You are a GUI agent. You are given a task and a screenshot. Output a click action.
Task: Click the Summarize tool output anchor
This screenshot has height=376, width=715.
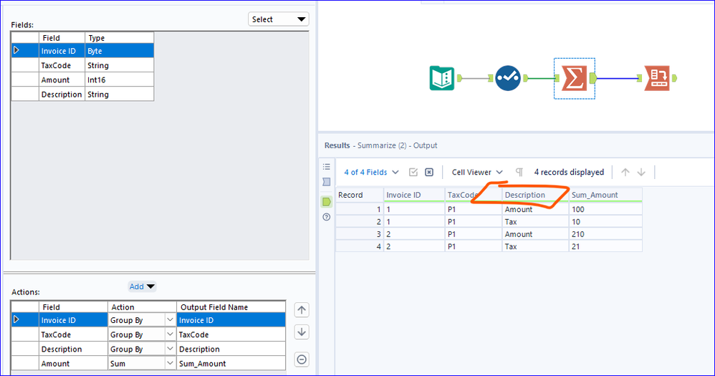[x=592, y=78]
